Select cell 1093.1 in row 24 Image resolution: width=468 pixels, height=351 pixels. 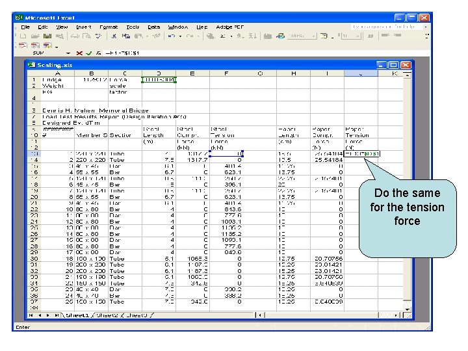(226, 222)
